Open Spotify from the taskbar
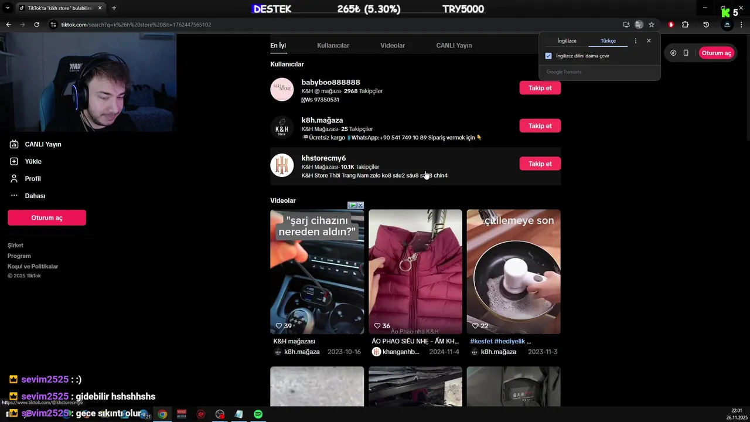 point(258,414)
